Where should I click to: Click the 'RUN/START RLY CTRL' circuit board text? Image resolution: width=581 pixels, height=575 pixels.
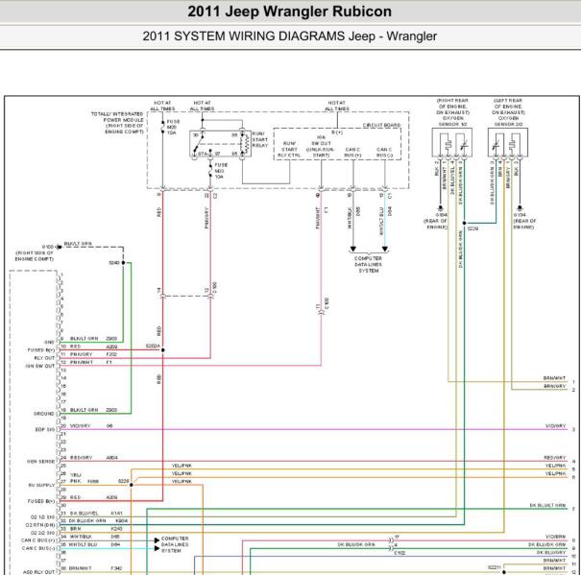tap(289, 150)
